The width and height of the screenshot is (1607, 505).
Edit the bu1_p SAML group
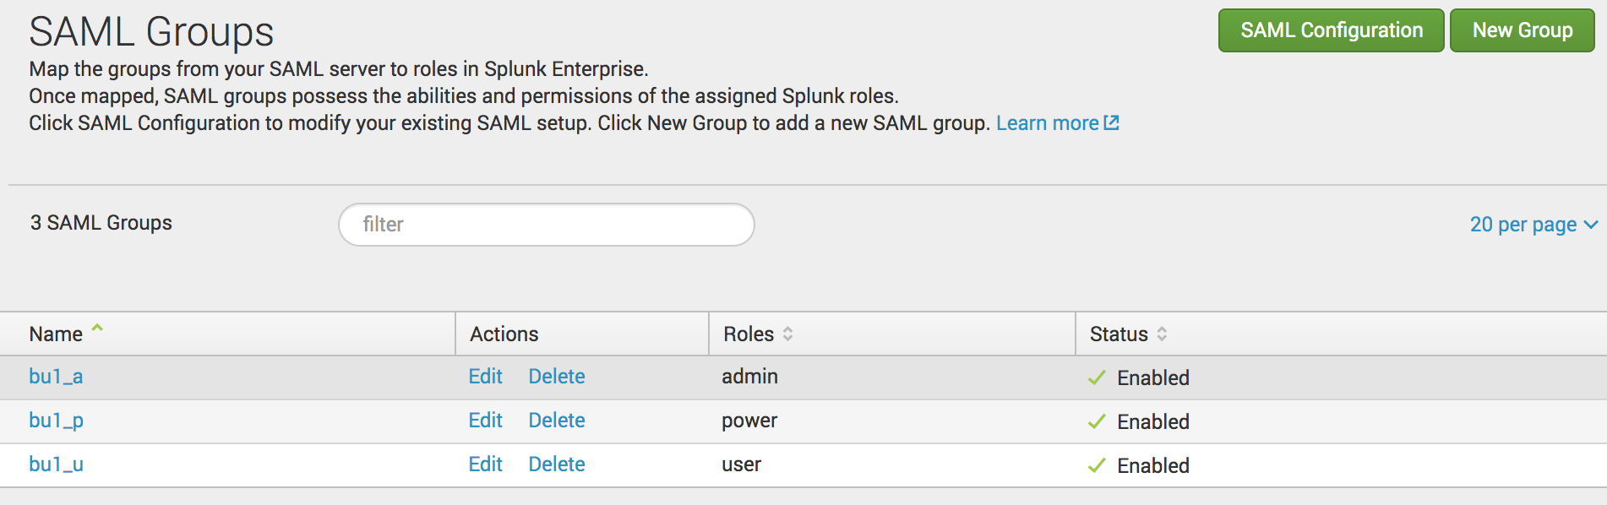click(x=485, y=421)
